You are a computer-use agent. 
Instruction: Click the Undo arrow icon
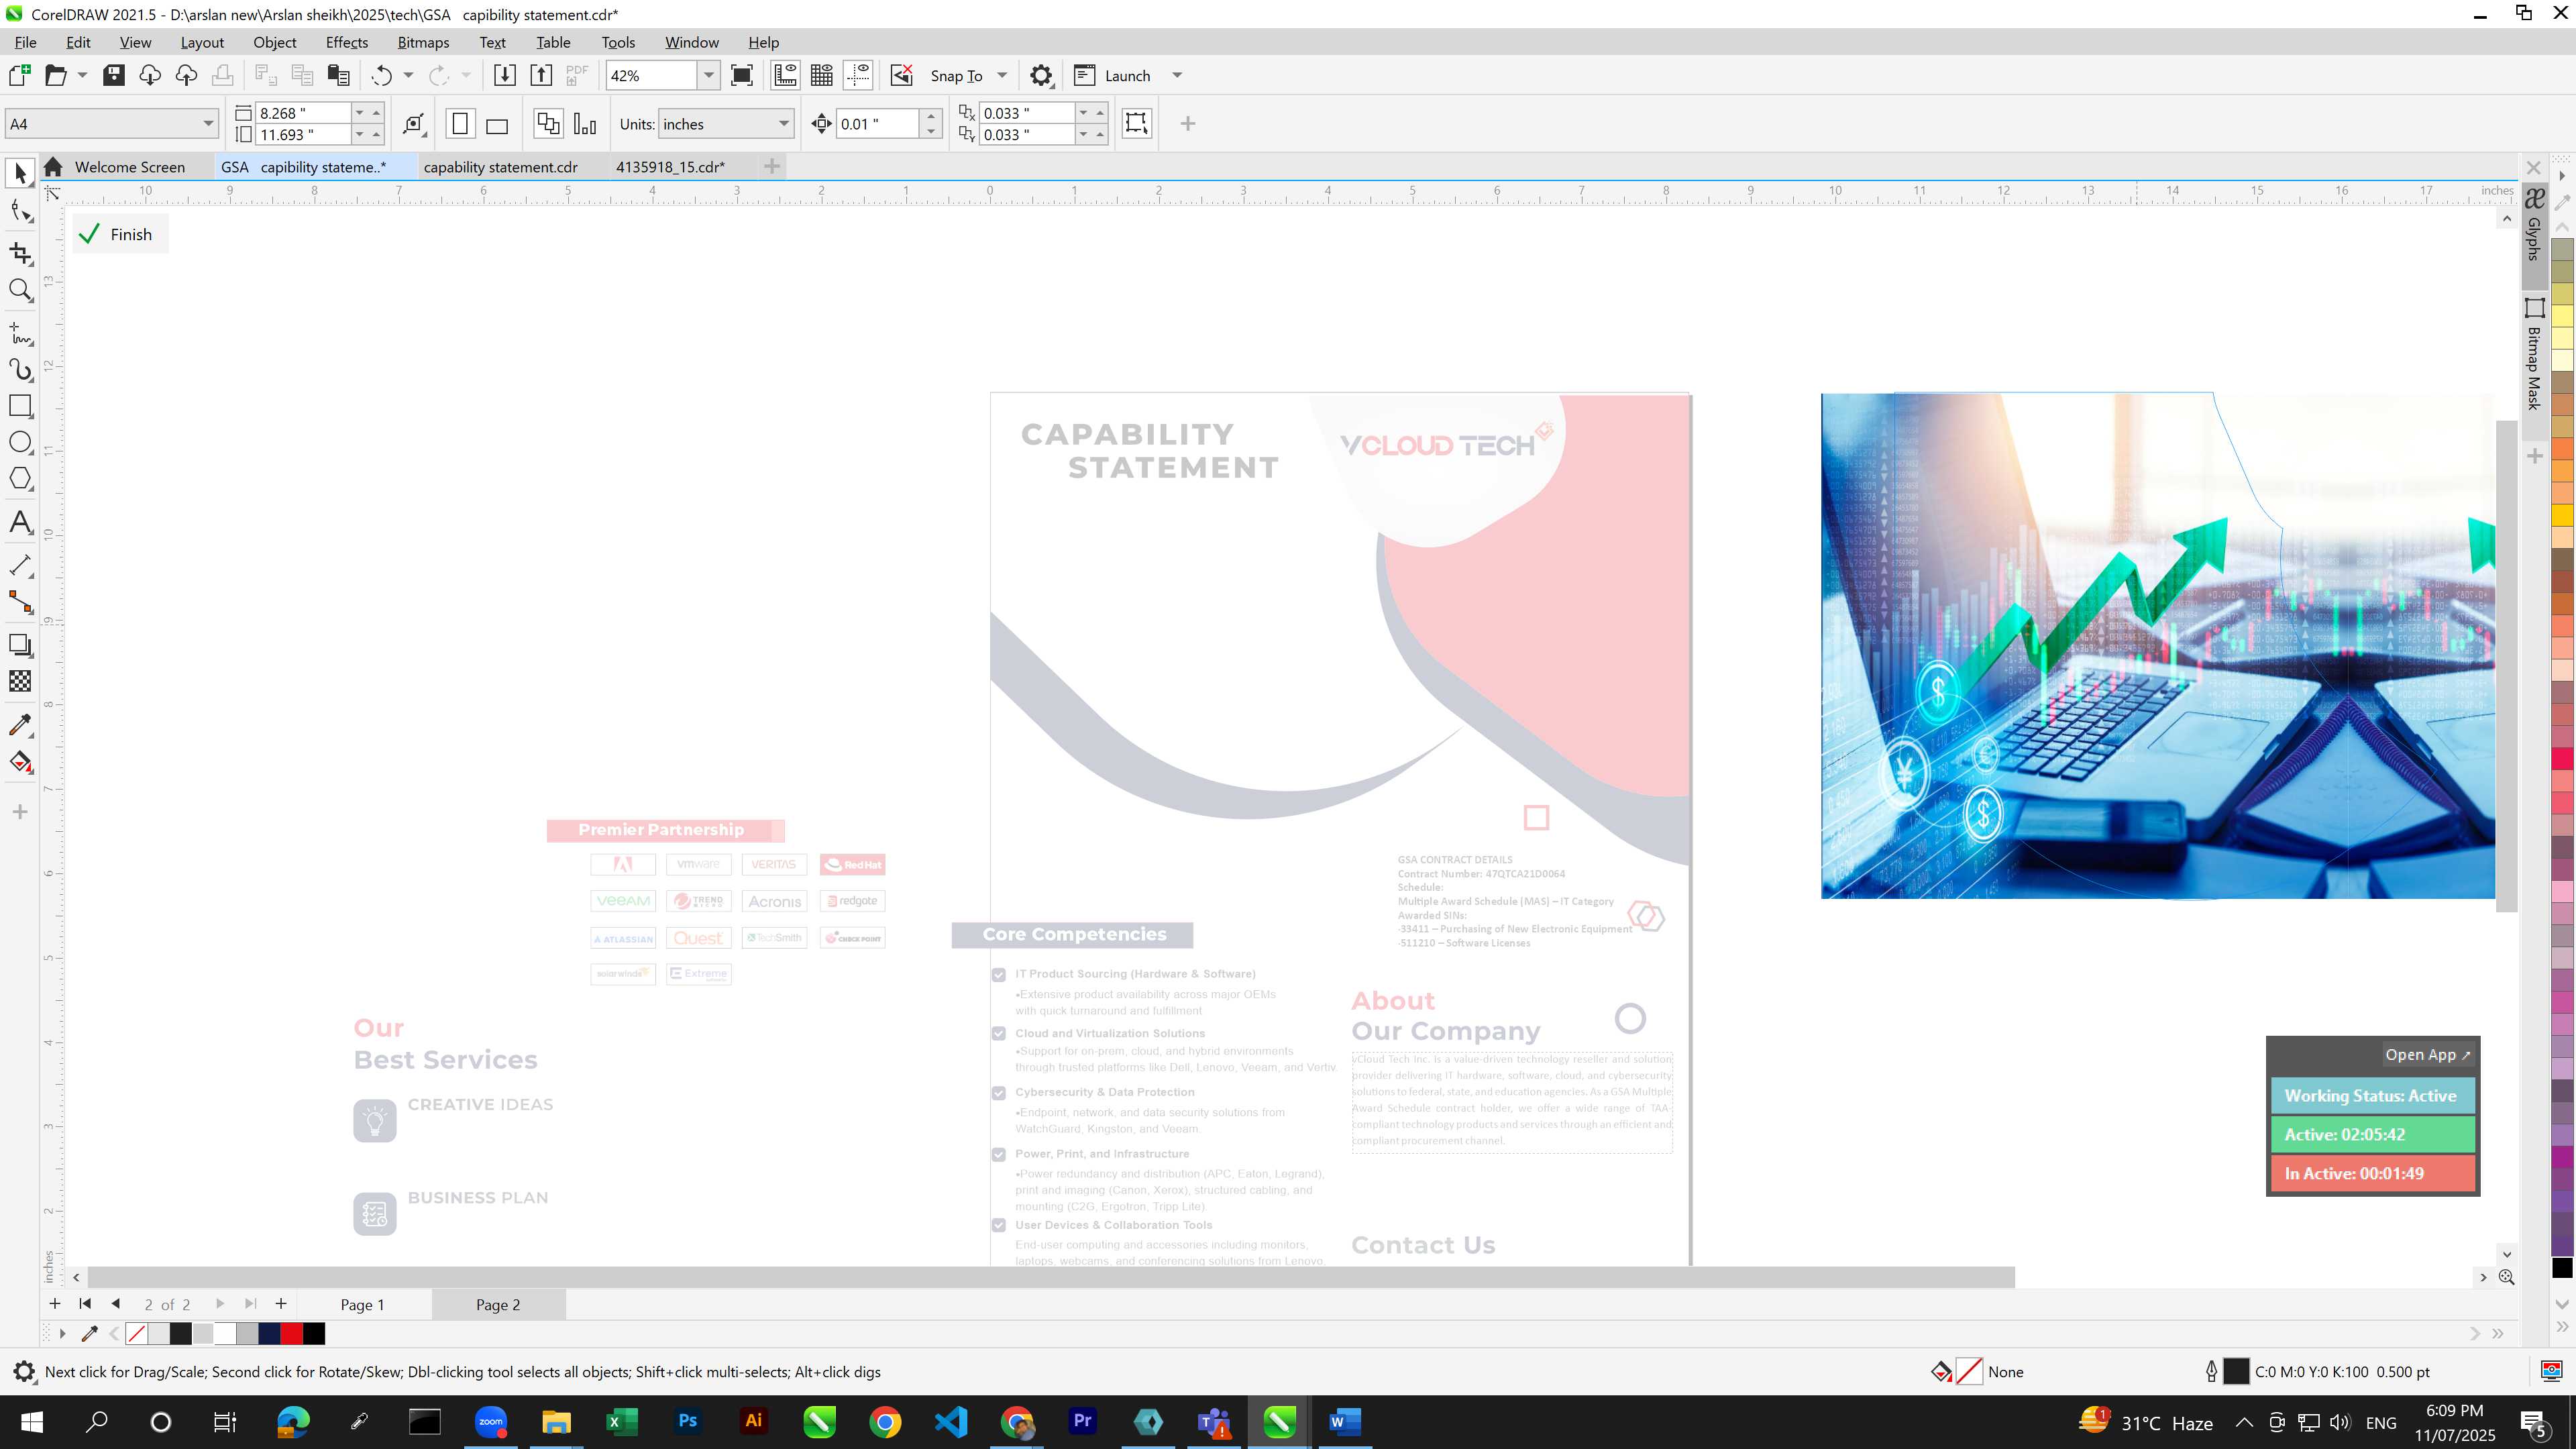pos(381,75)
